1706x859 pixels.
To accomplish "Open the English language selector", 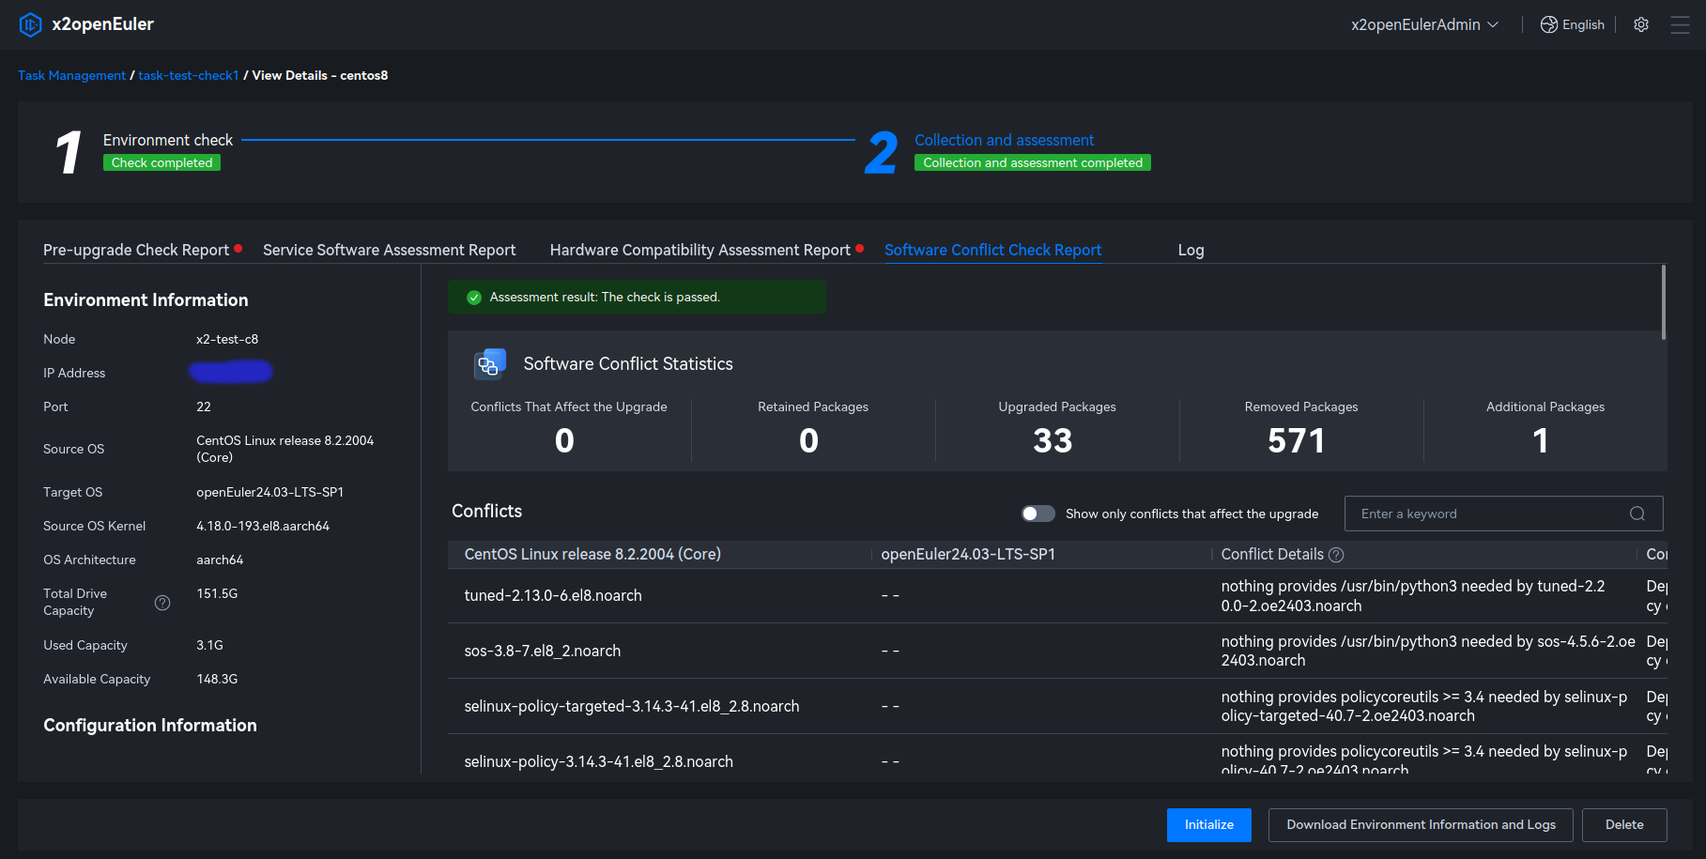I will coord(1583,24).
